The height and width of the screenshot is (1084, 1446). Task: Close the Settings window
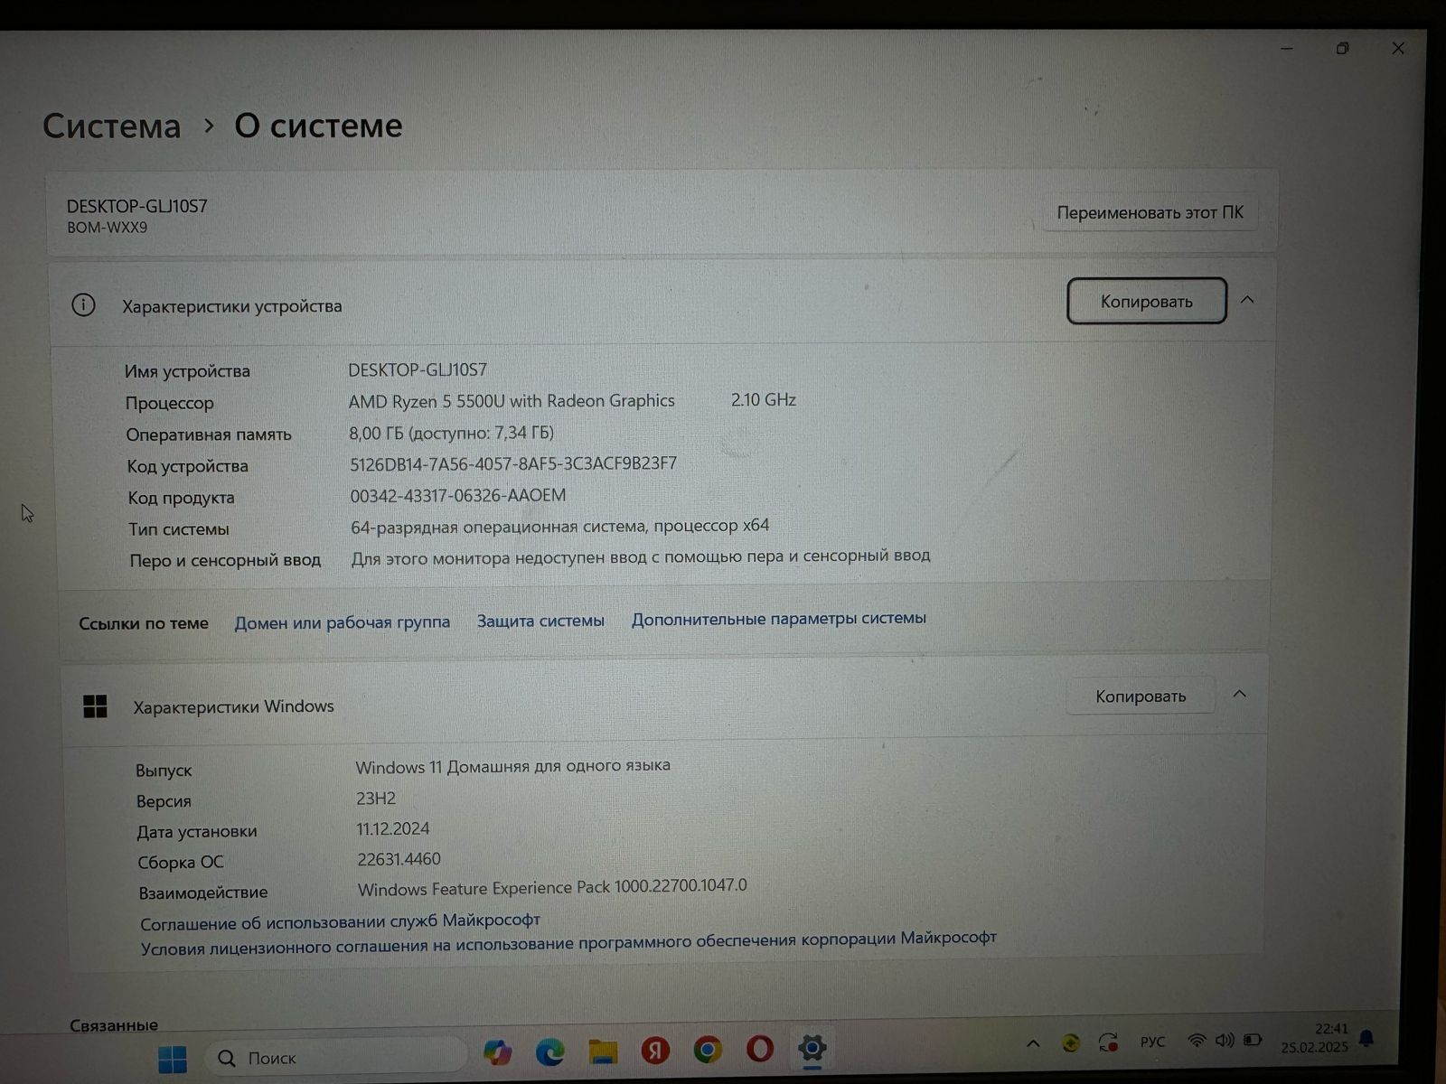tap(1398, 49)
